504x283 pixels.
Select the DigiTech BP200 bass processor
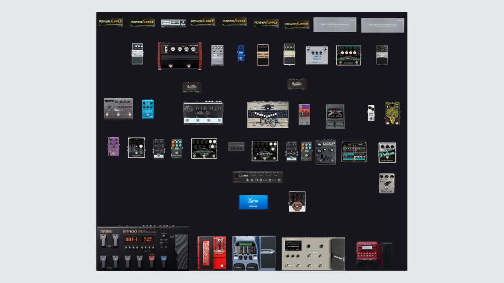point(254,253)
